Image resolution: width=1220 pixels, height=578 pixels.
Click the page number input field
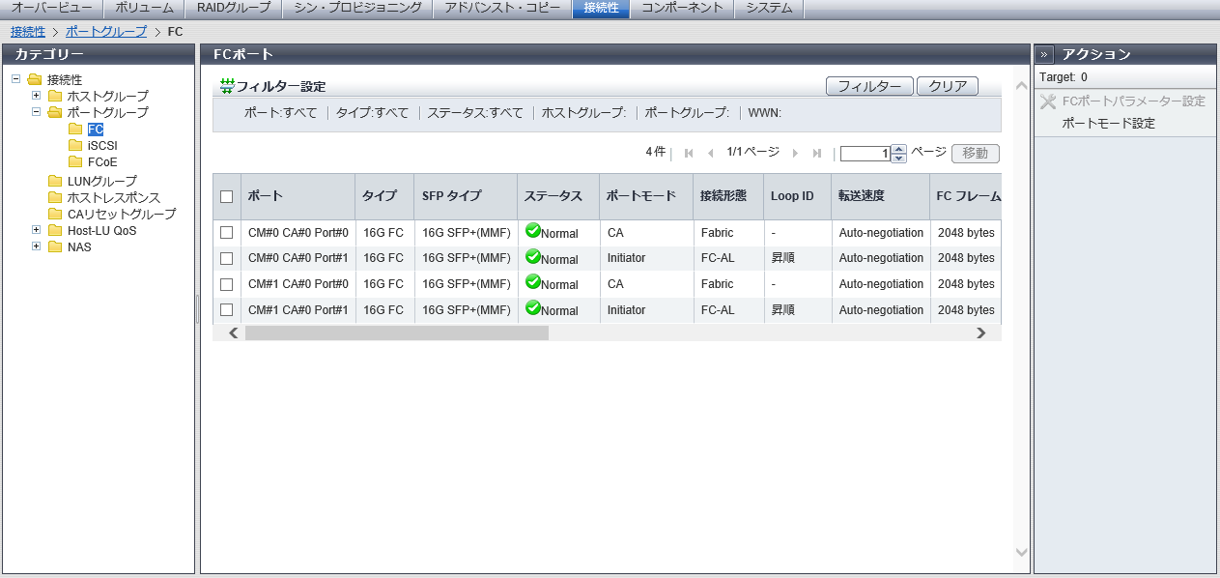click(x=865, y=154)
